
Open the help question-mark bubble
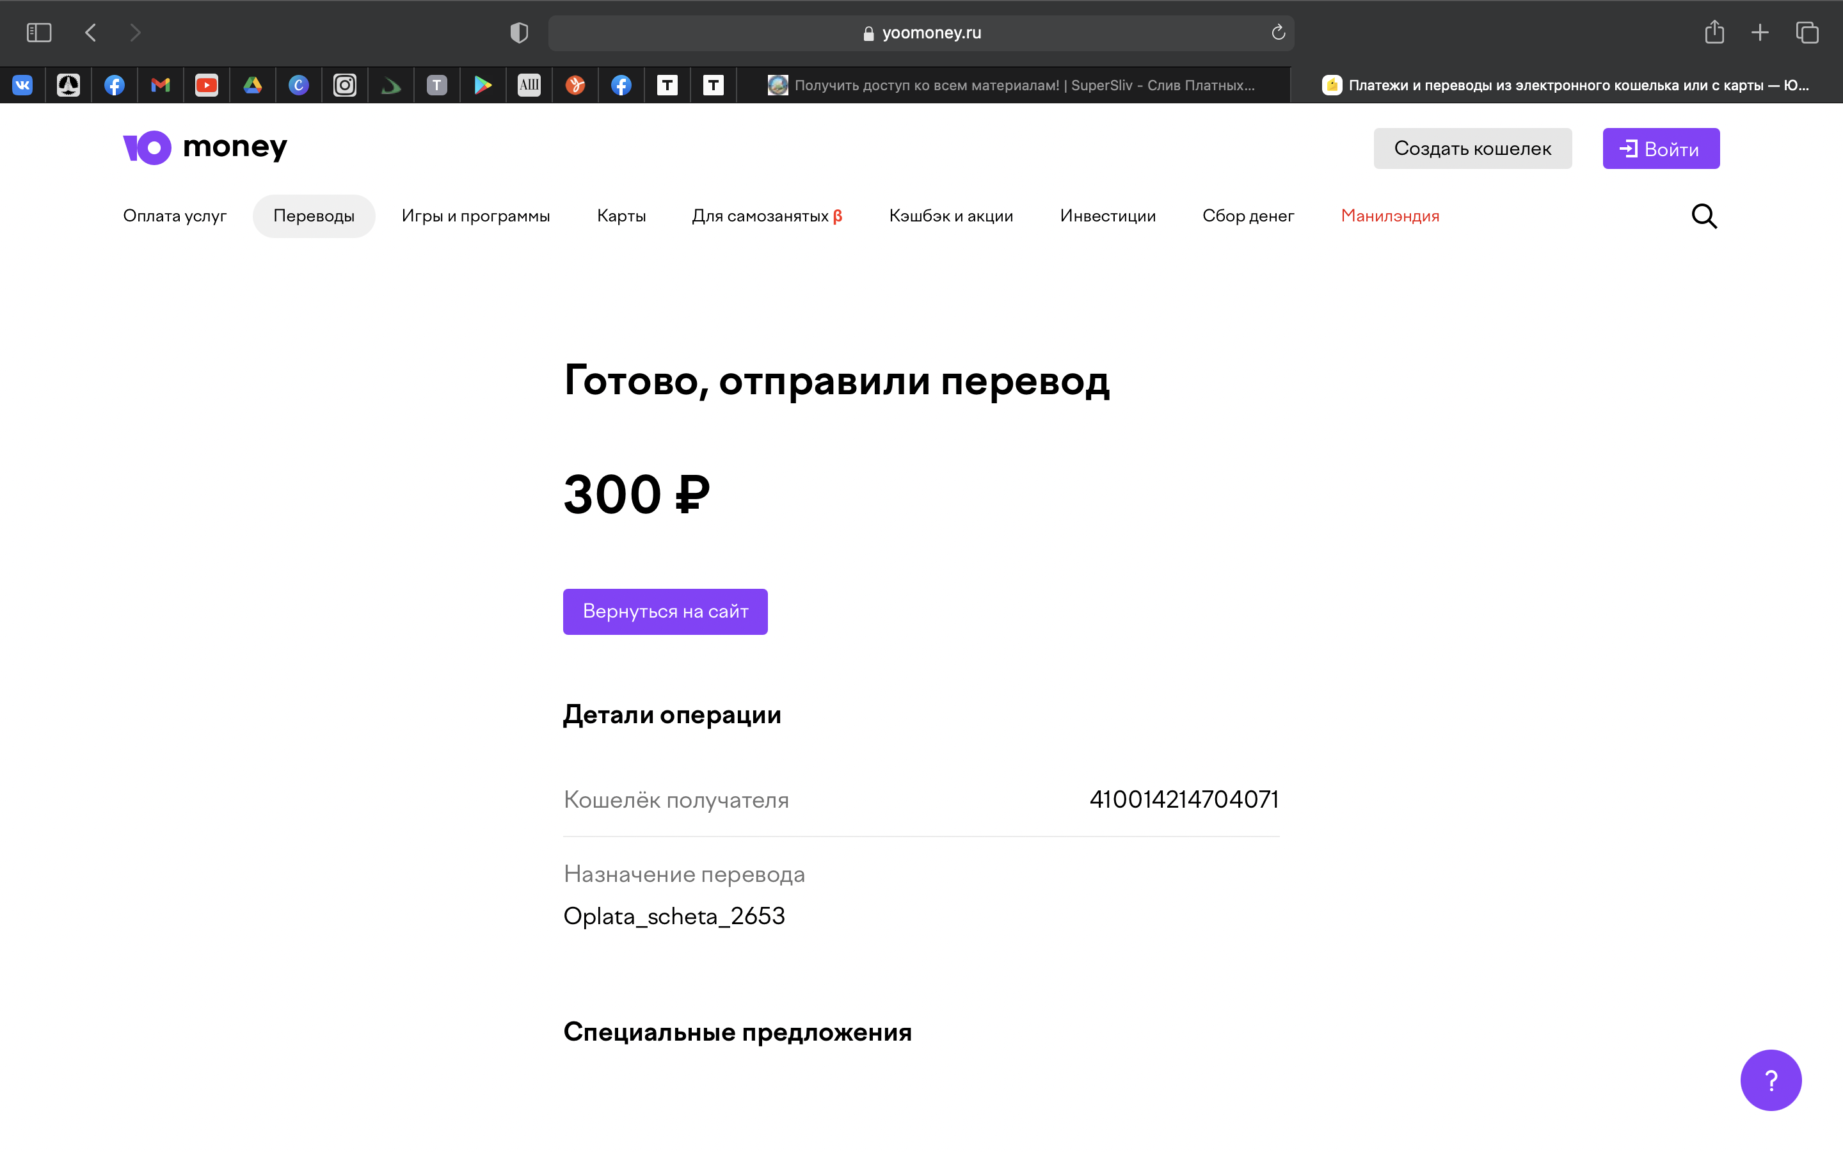(1771, 1080)
